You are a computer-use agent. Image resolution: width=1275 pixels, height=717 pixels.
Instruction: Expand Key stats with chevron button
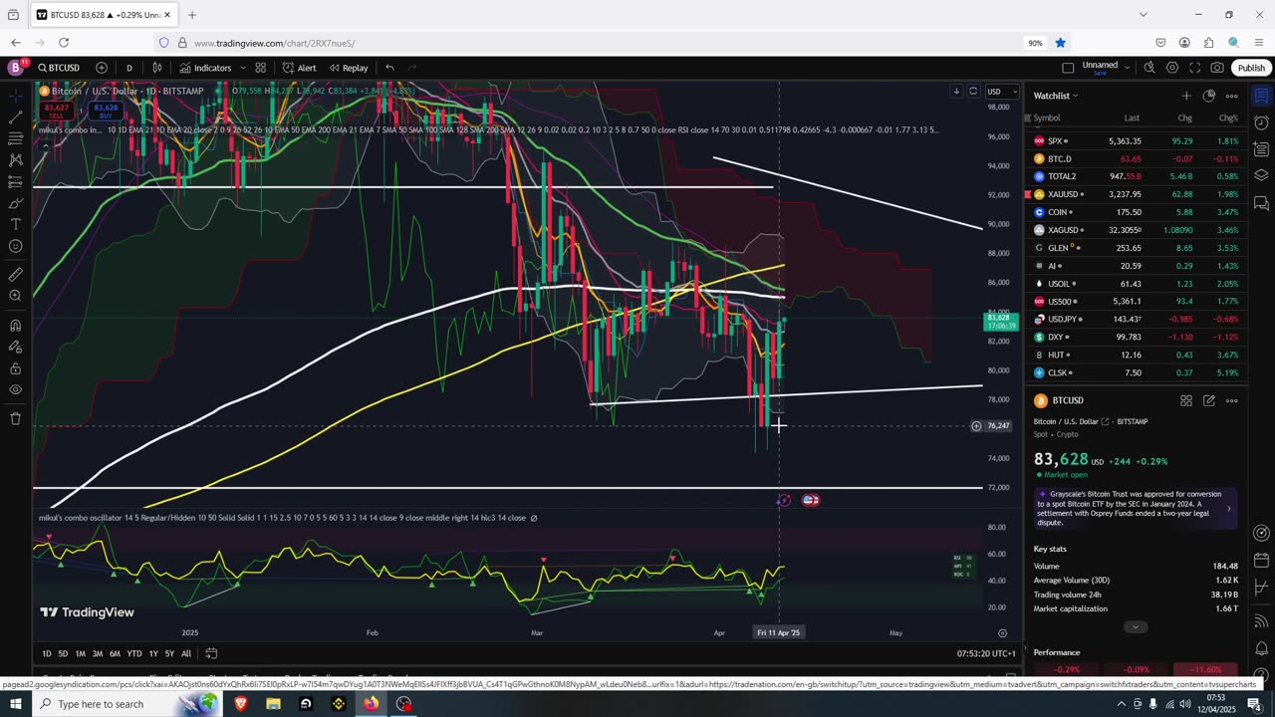1136,626
